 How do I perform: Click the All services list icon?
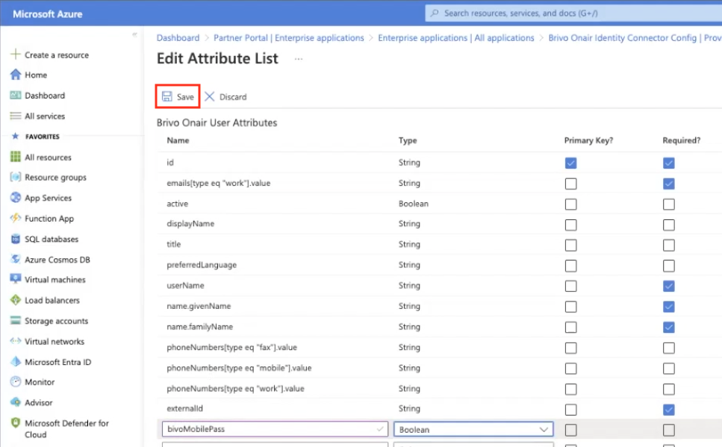16,116
